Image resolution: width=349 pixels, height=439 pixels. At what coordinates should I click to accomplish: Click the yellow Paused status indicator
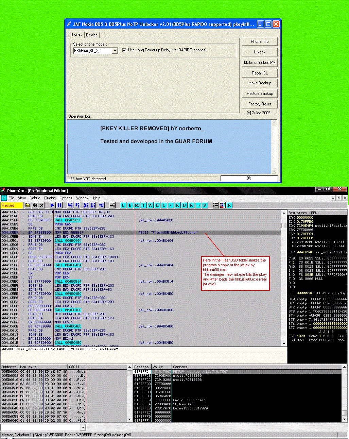coord(12,205)
